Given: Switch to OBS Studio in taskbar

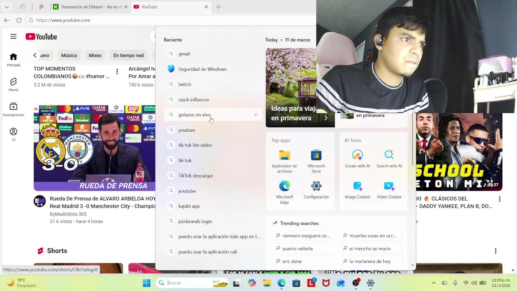Looking at the screenshot, I should pyautogui.click(x=356, y=283).
